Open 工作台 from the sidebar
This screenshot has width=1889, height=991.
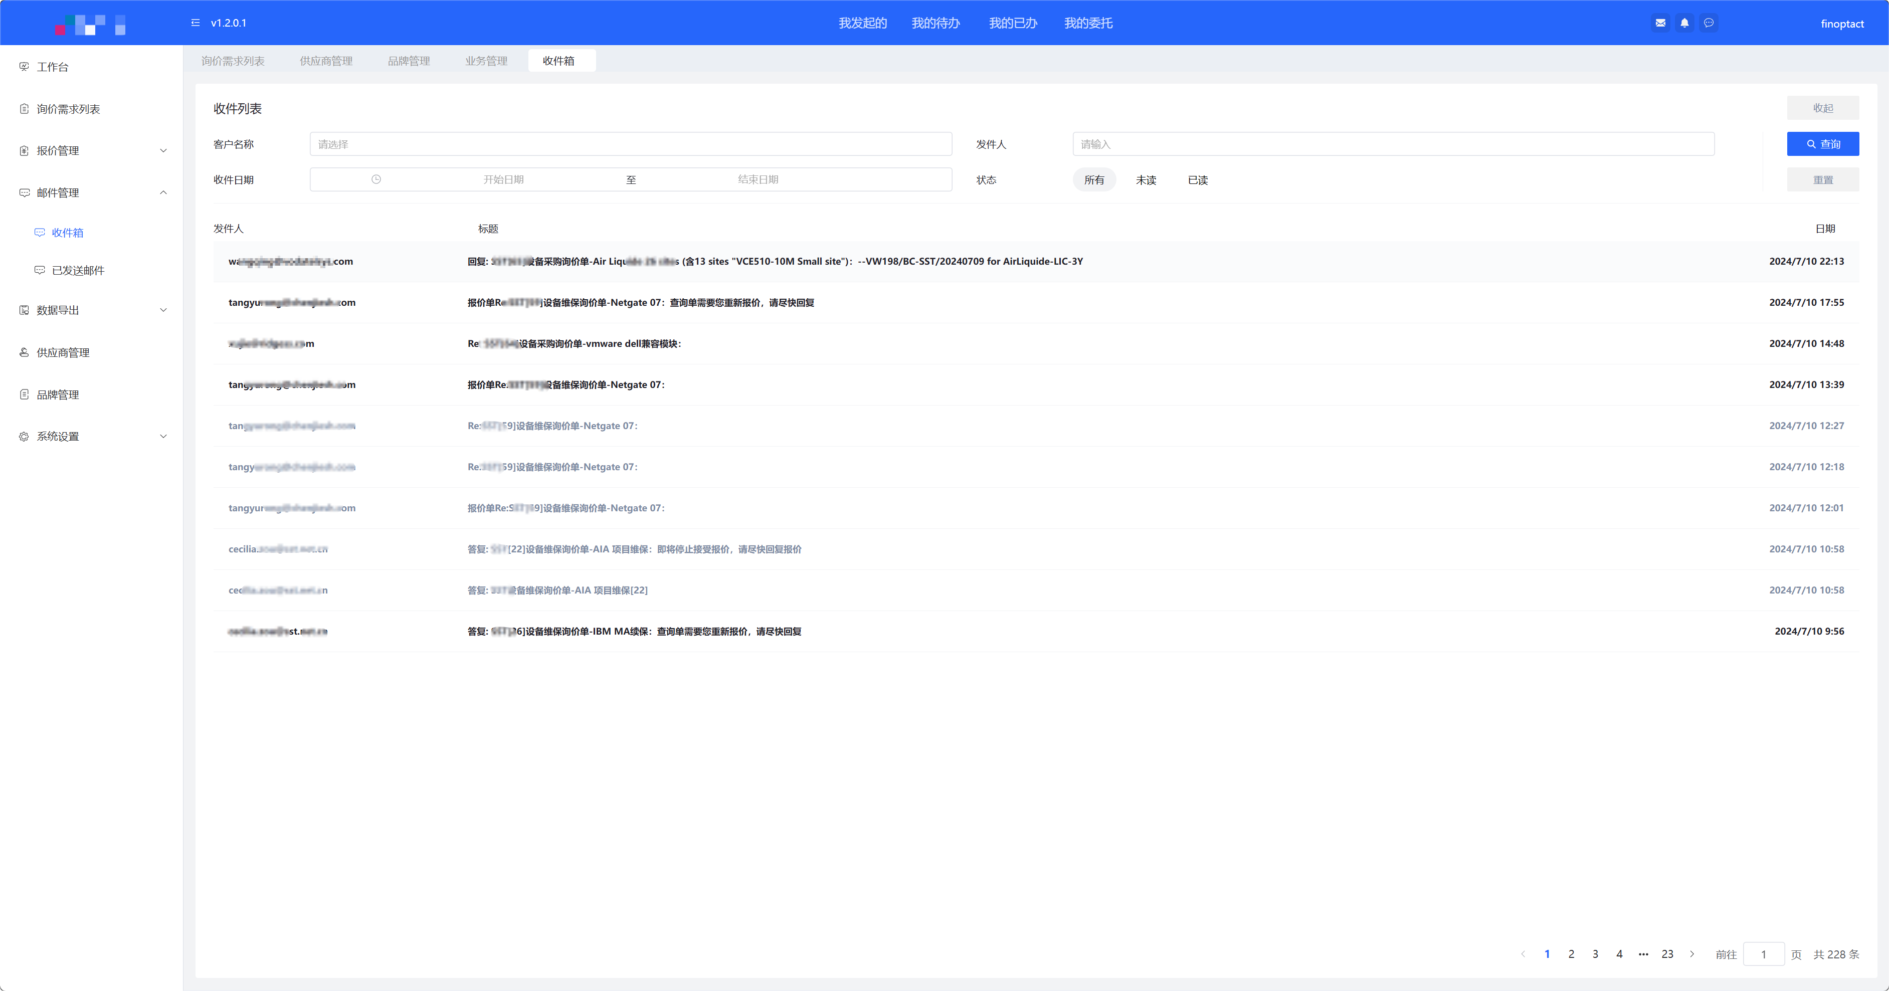[x=53, y=67]
